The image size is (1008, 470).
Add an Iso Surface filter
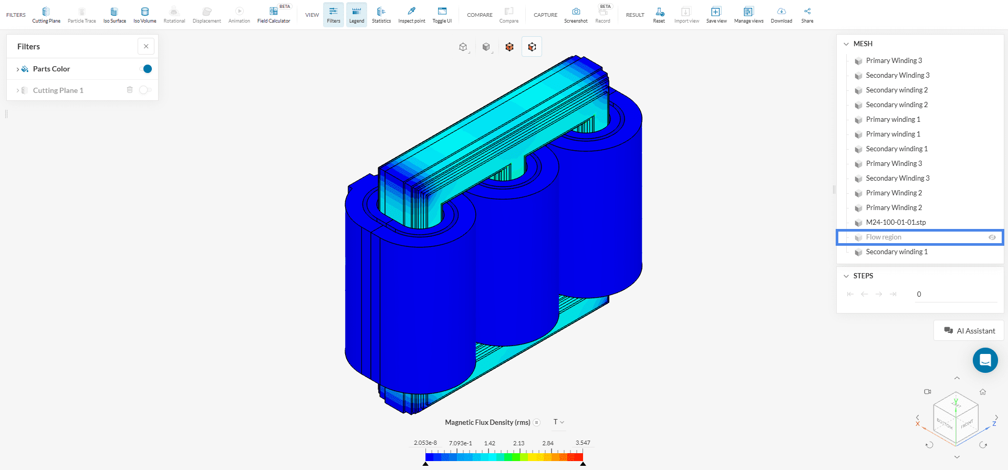[x=114, y=15]
